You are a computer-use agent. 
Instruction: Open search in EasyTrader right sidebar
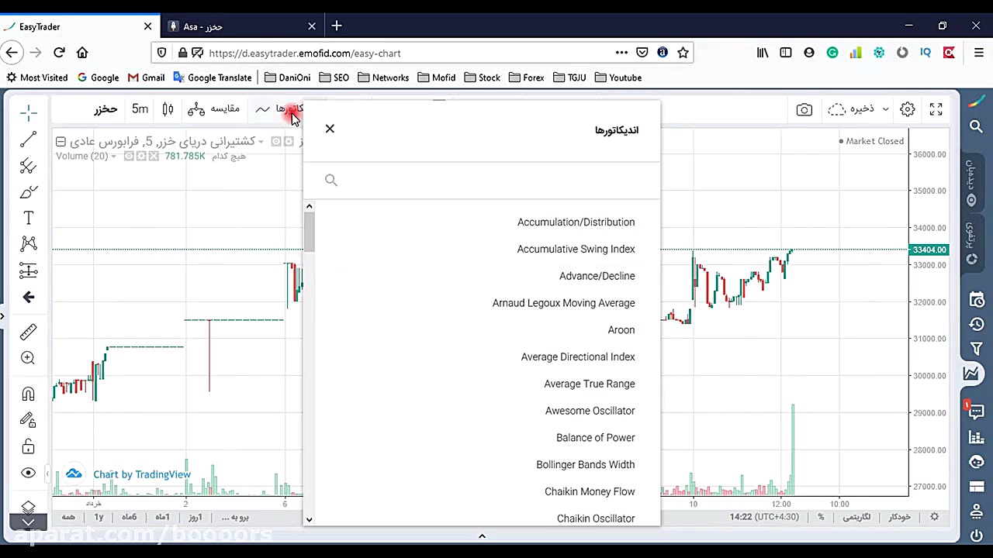pyautogui.click(x=976, y=126)
